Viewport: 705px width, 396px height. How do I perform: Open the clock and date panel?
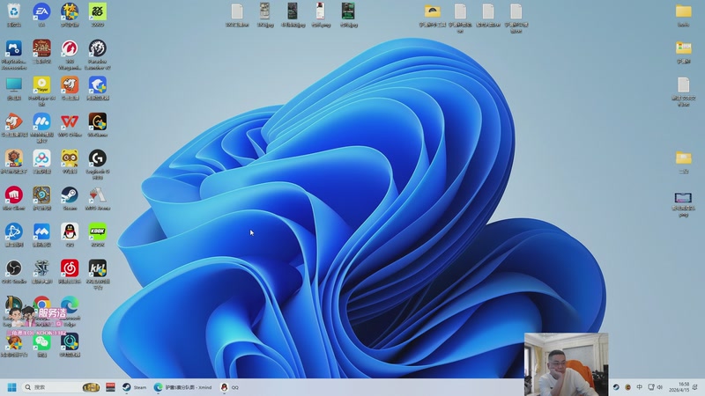pos(679,387)
